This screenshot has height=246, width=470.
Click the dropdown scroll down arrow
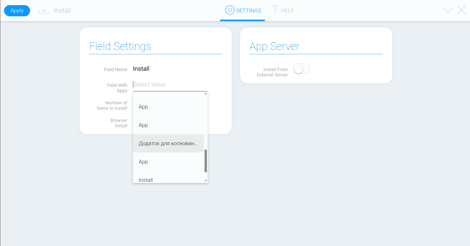206,181
